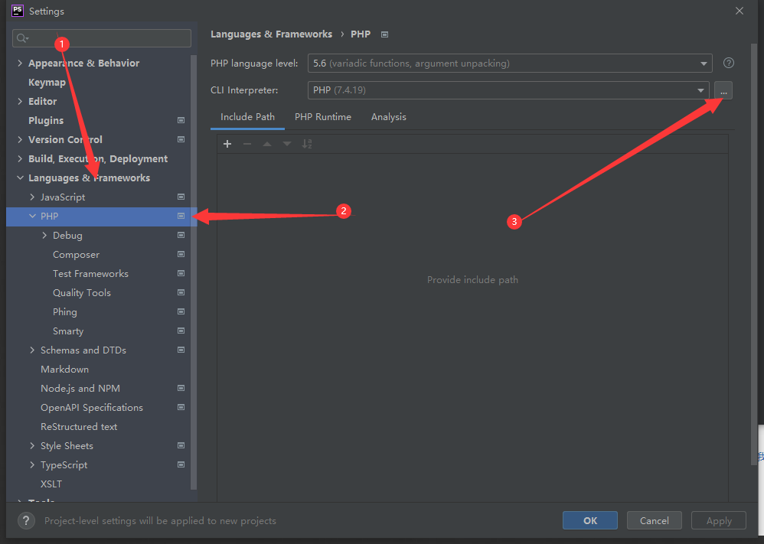Screen dimensions: 764x544
Task: Click the help icon next to language level
Action: click(729, 63)
